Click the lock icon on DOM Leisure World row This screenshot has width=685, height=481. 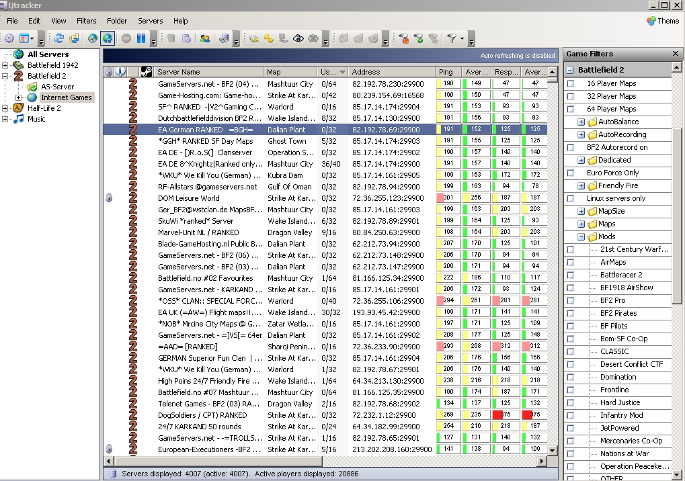(x=109, y=198)
